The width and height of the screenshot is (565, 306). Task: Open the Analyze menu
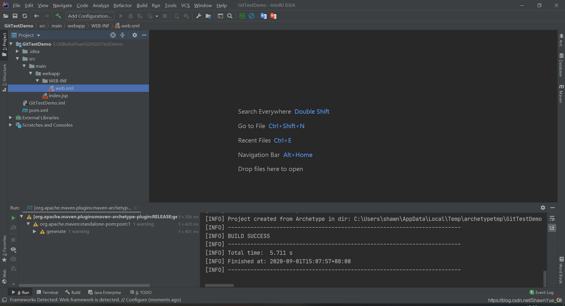[x=101, y=5]
